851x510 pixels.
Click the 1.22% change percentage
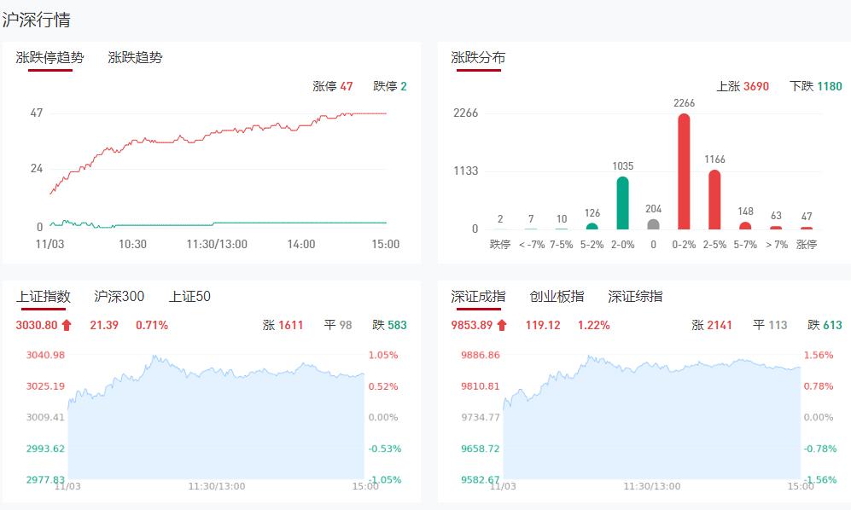(594, 325)
